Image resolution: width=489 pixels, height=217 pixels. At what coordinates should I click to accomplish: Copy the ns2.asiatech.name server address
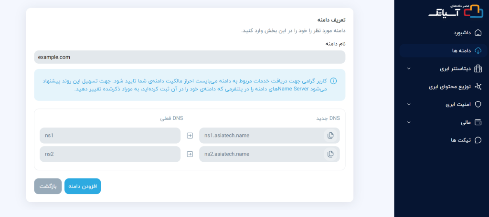coord(330,154)
